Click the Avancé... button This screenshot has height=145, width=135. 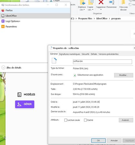point(126,120)
